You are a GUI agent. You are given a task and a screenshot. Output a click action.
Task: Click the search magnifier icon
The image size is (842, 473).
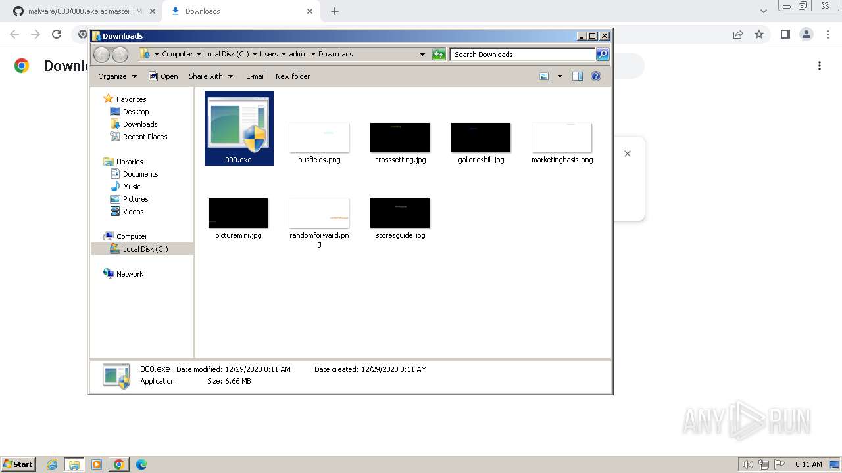point(603,55)
